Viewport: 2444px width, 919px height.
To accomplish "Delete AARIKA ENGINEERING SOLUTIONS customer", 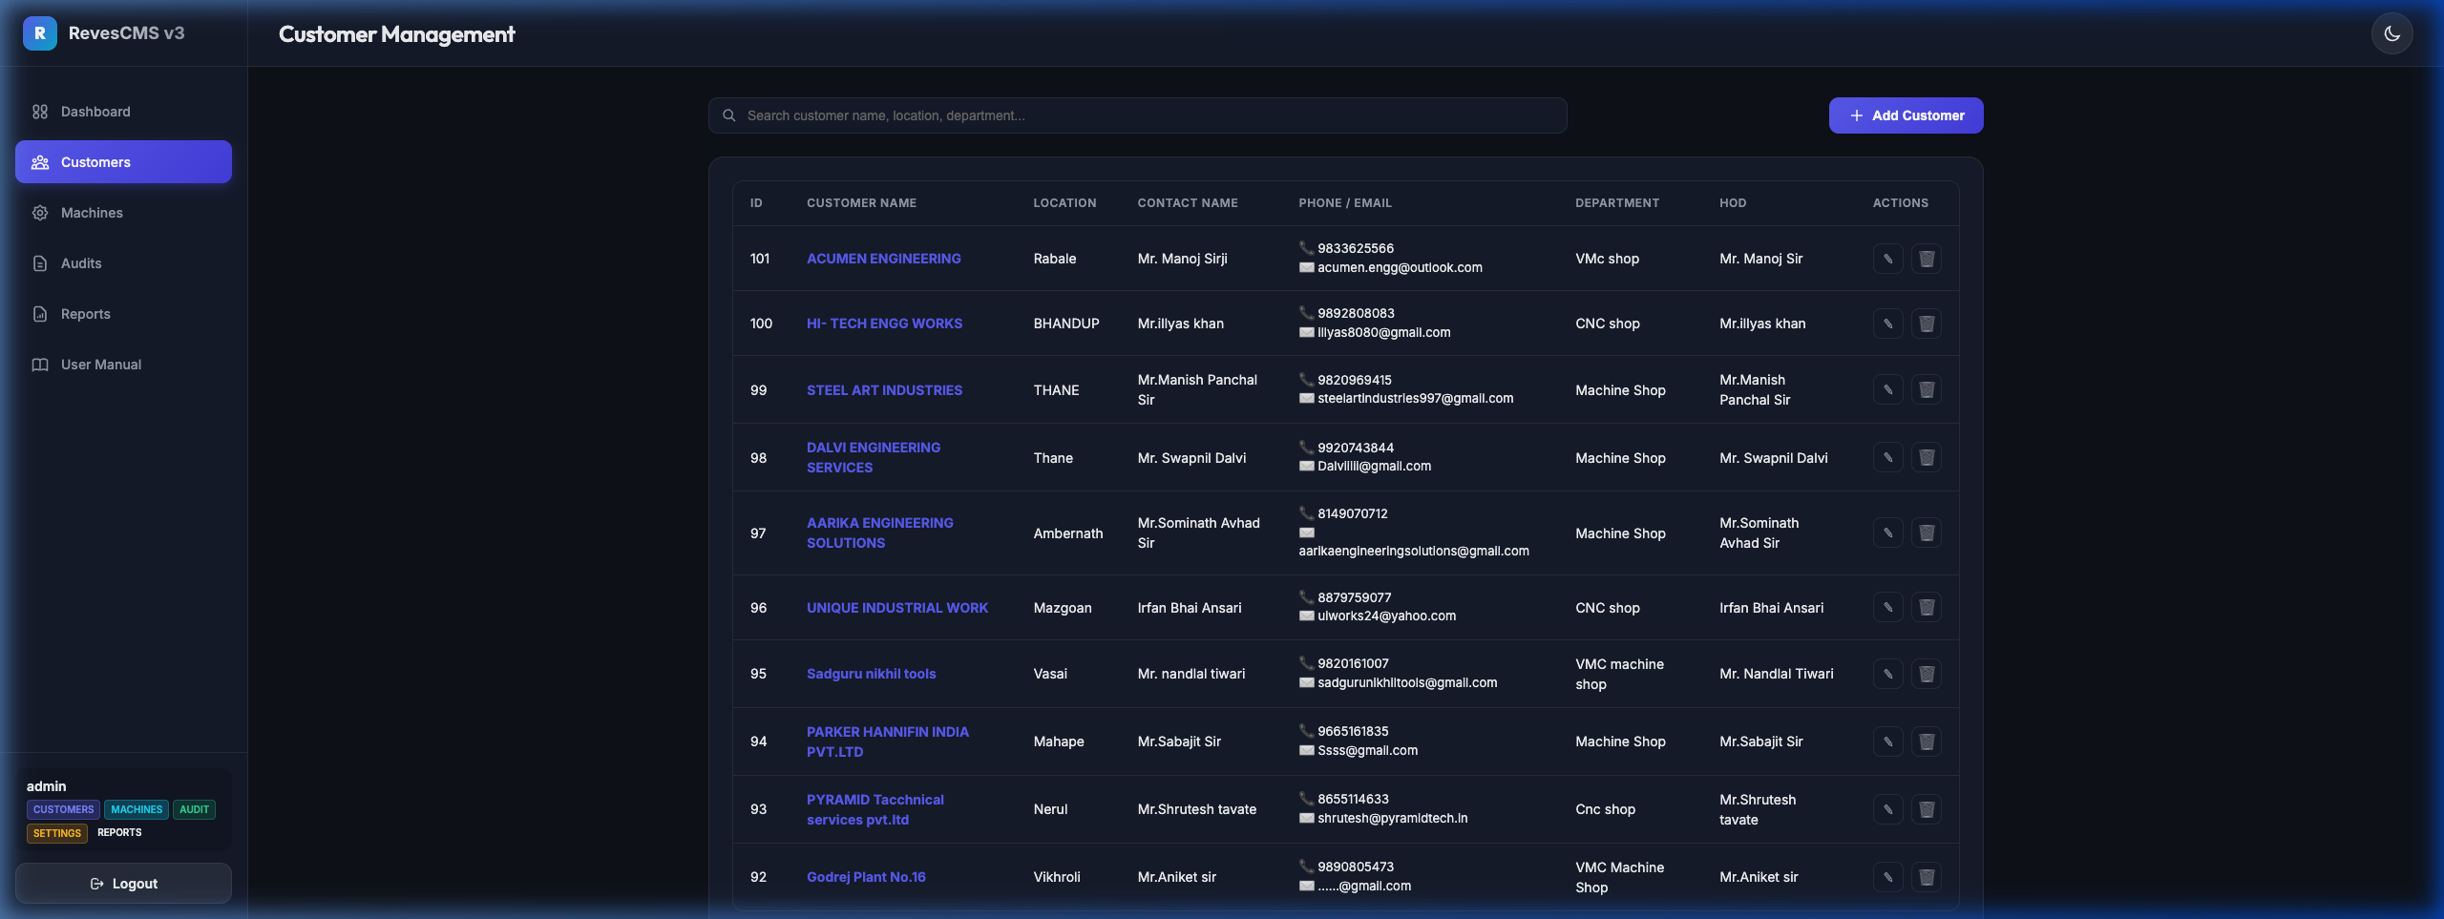I will pyautogui.click(x=1927, y=533).
